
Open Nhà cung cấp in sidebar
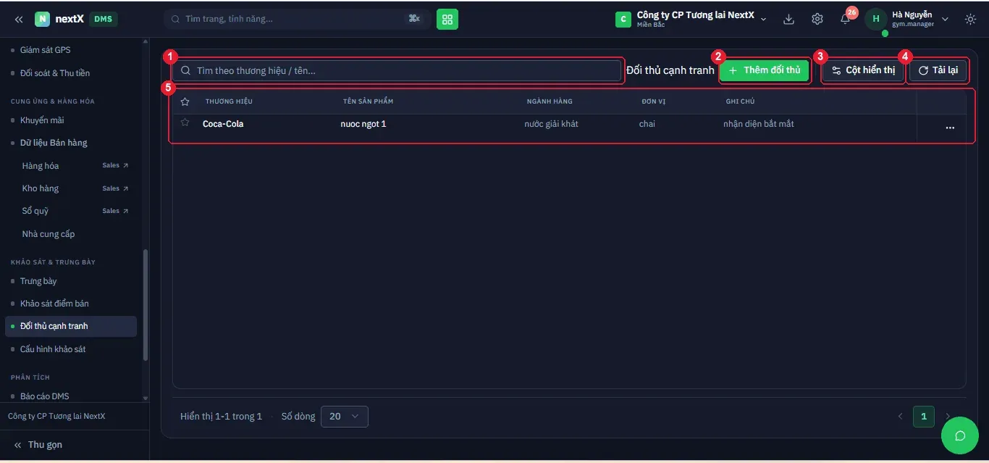(x=49, y=234)
